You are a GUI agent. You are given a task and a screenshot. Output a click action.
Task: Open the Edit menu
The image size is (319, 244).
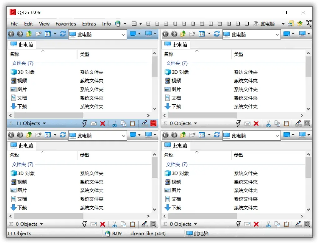click(x=28, y=24)
